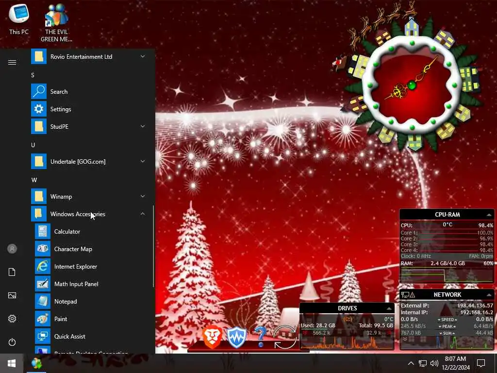
Task: Launch Character Map
Action: (89, 249)
